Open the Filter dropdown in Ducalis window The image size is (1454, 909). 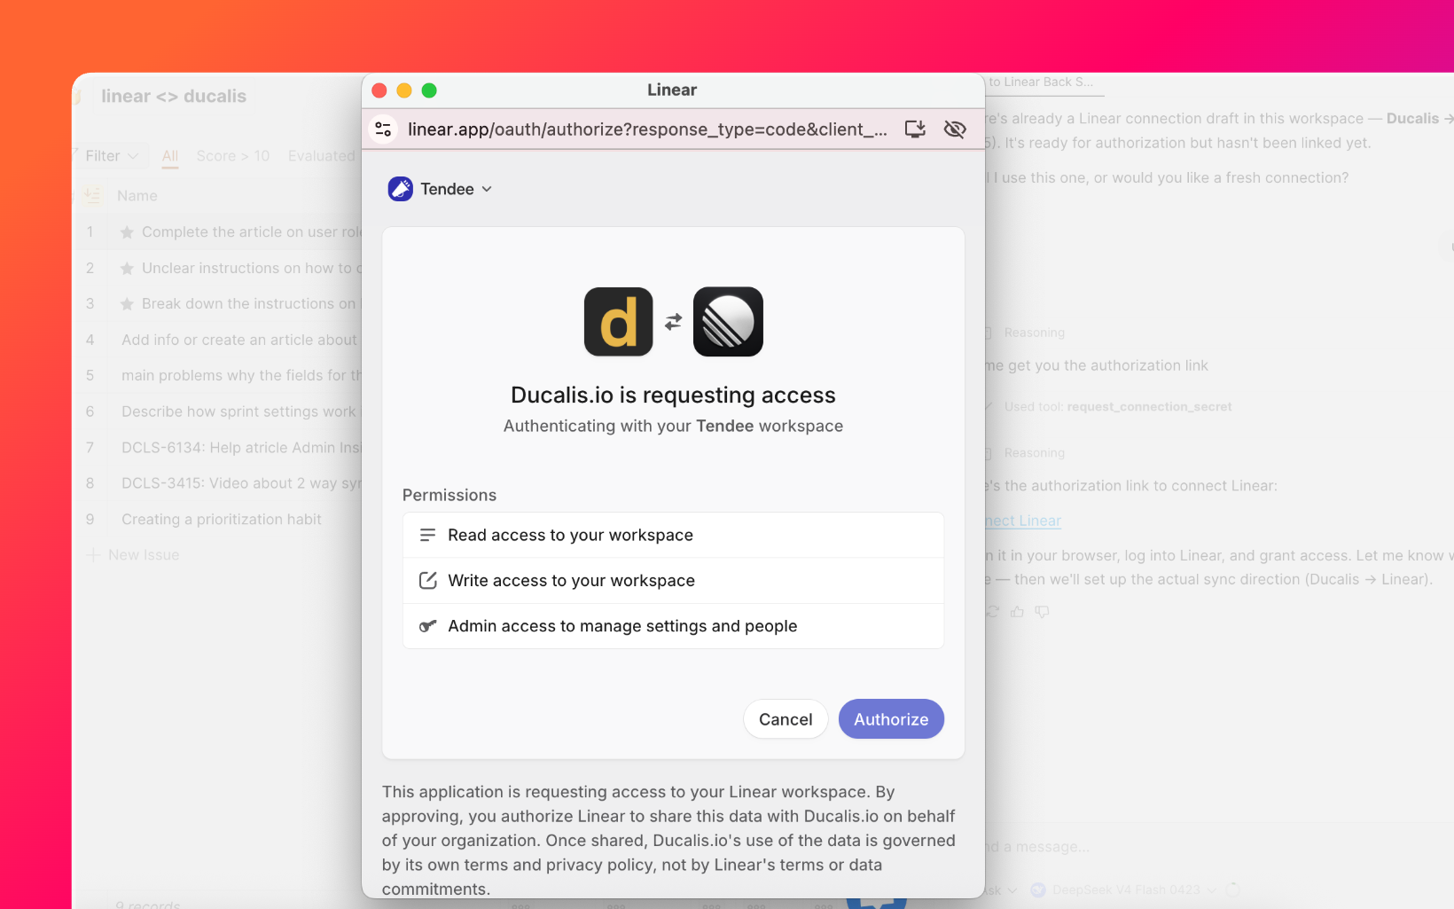pos(112,156)
